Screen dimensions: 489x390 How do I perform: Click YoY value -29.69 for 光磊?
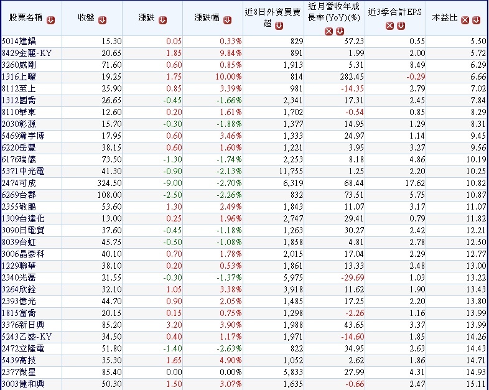[x=352, y=277]
